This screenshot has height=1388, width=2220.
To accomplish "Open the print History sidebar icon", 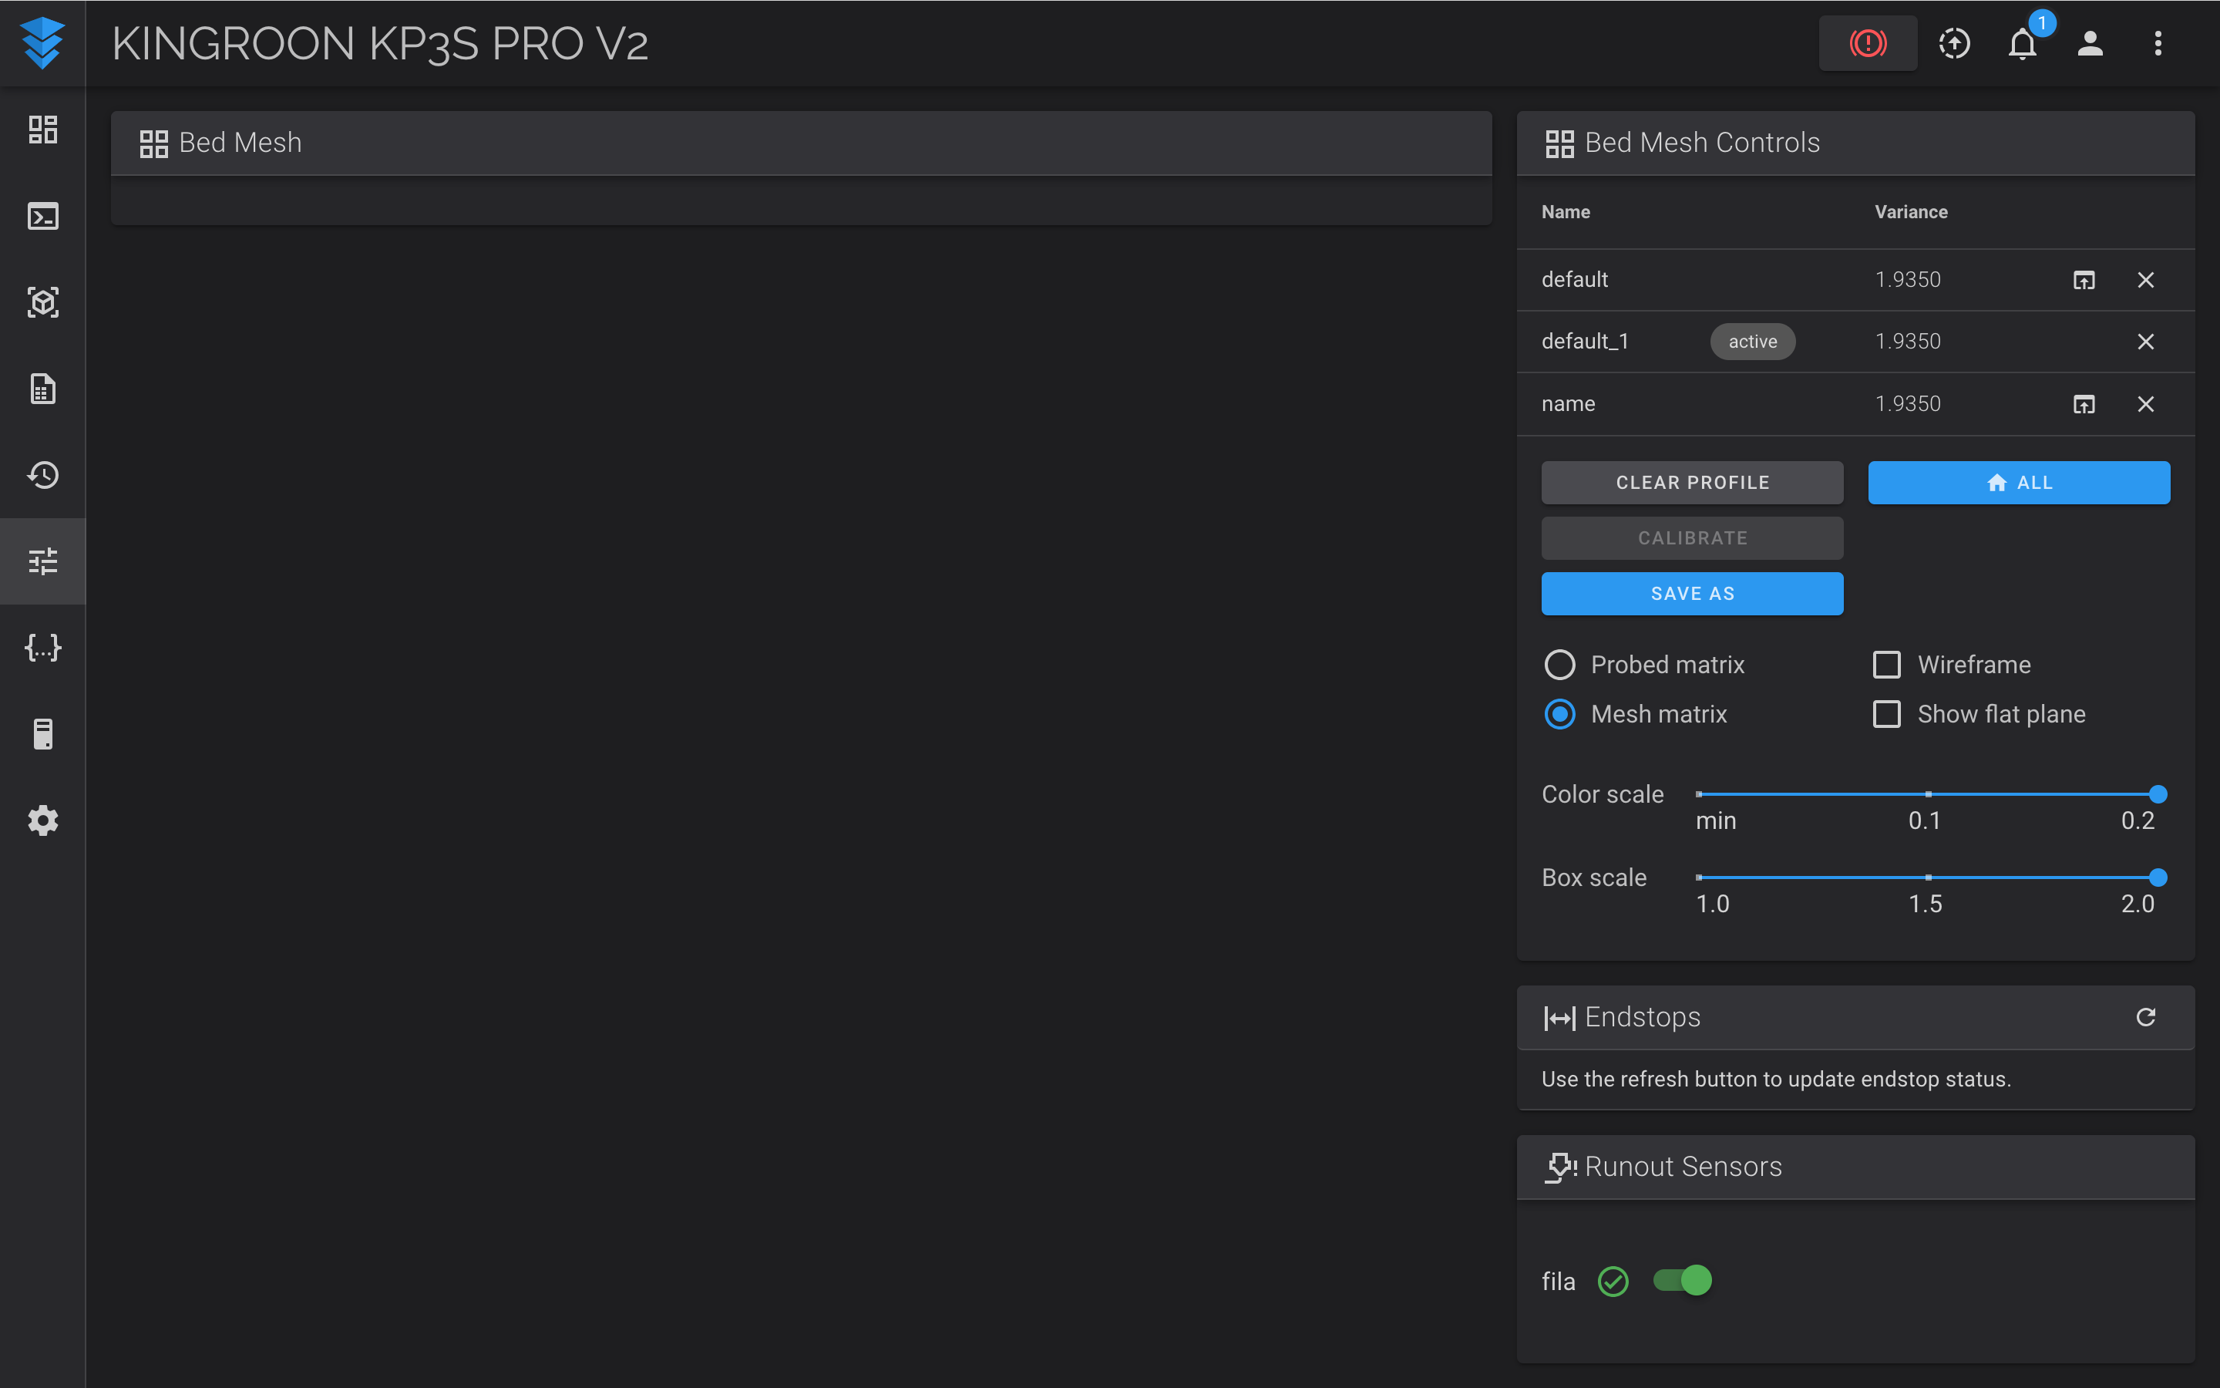I will 42,474.
